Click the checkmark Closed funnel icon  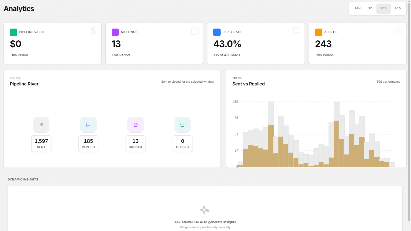[182, 125]
